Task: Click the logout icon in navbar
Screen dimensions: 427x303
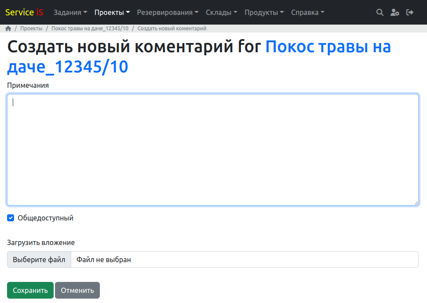Action: [410, 12]
